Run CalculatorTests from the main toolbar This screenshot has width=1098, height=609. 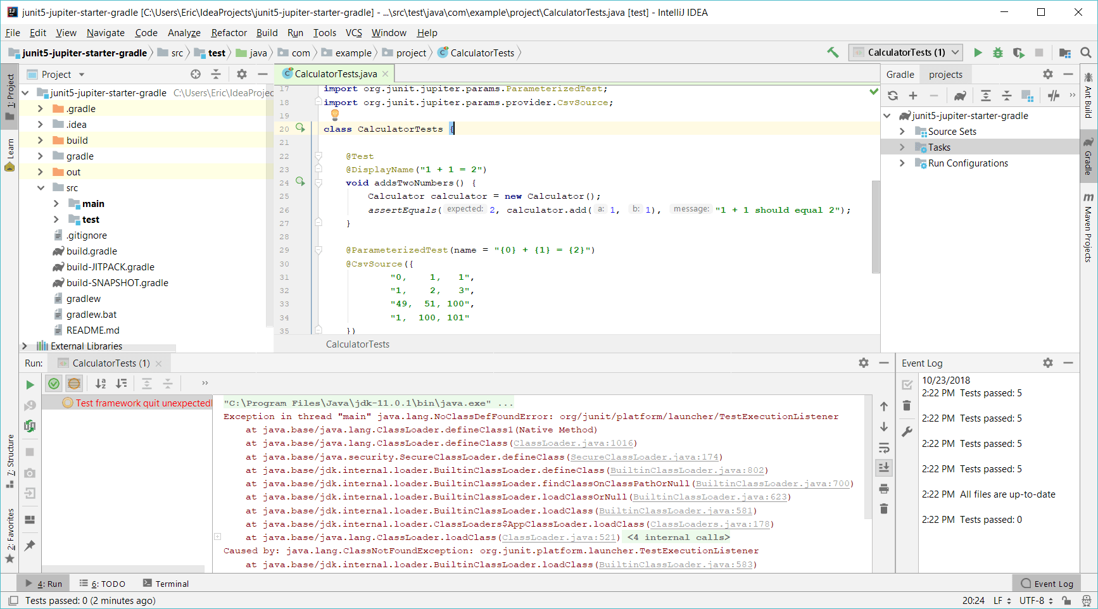978,53
